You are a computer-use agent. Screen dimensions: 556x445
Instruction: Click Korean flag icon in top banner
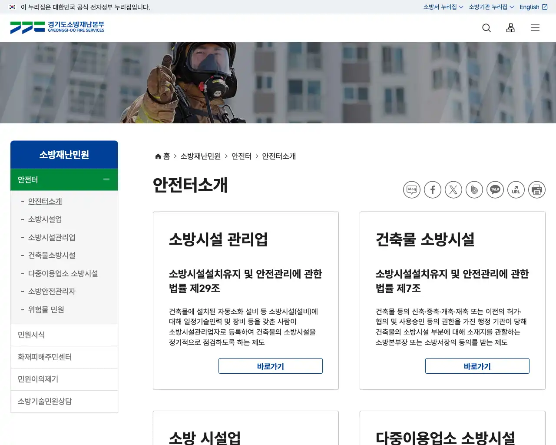click(13, 7)
